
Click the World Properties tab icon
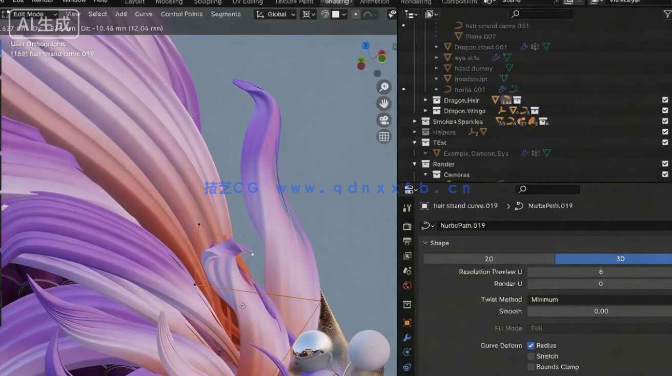(407, 285)
